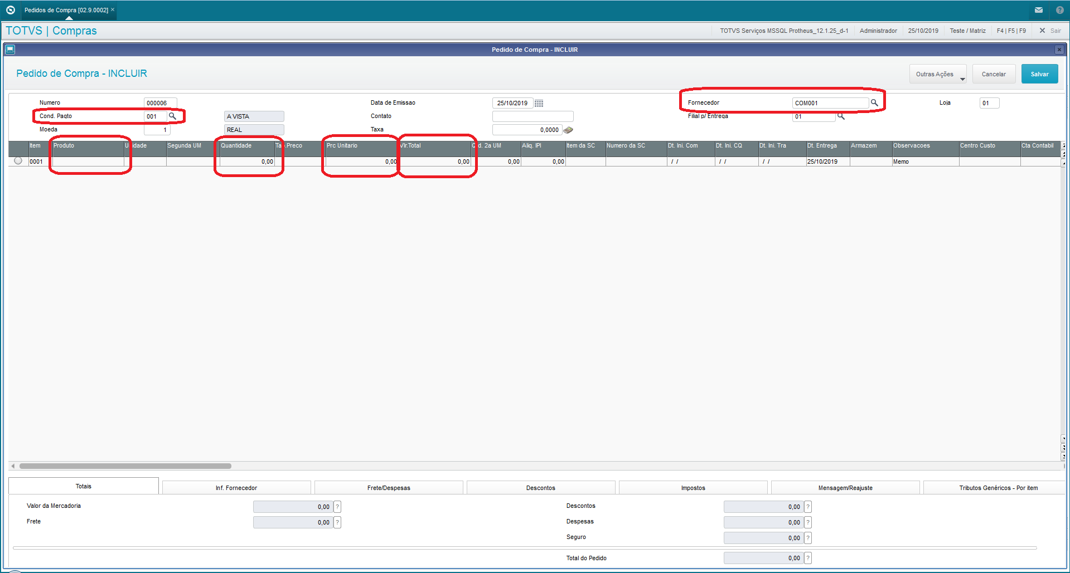Click the Data de Emissao date field
This screenshot has width=1070, height=573.
coord(512,103)
